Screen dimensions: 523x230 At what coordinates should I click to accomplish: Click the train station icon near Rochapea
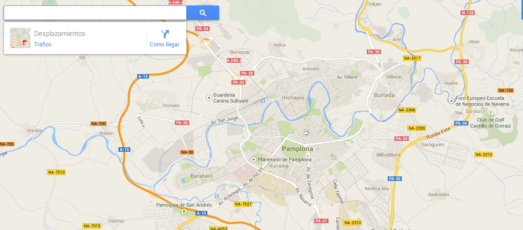[x=262, y=100]
